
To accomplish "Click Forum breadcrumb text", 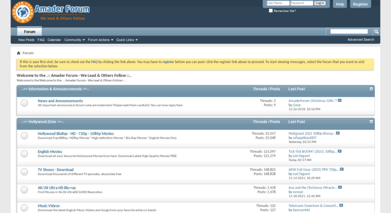I will pyautogui.click(x=28, y=53).
